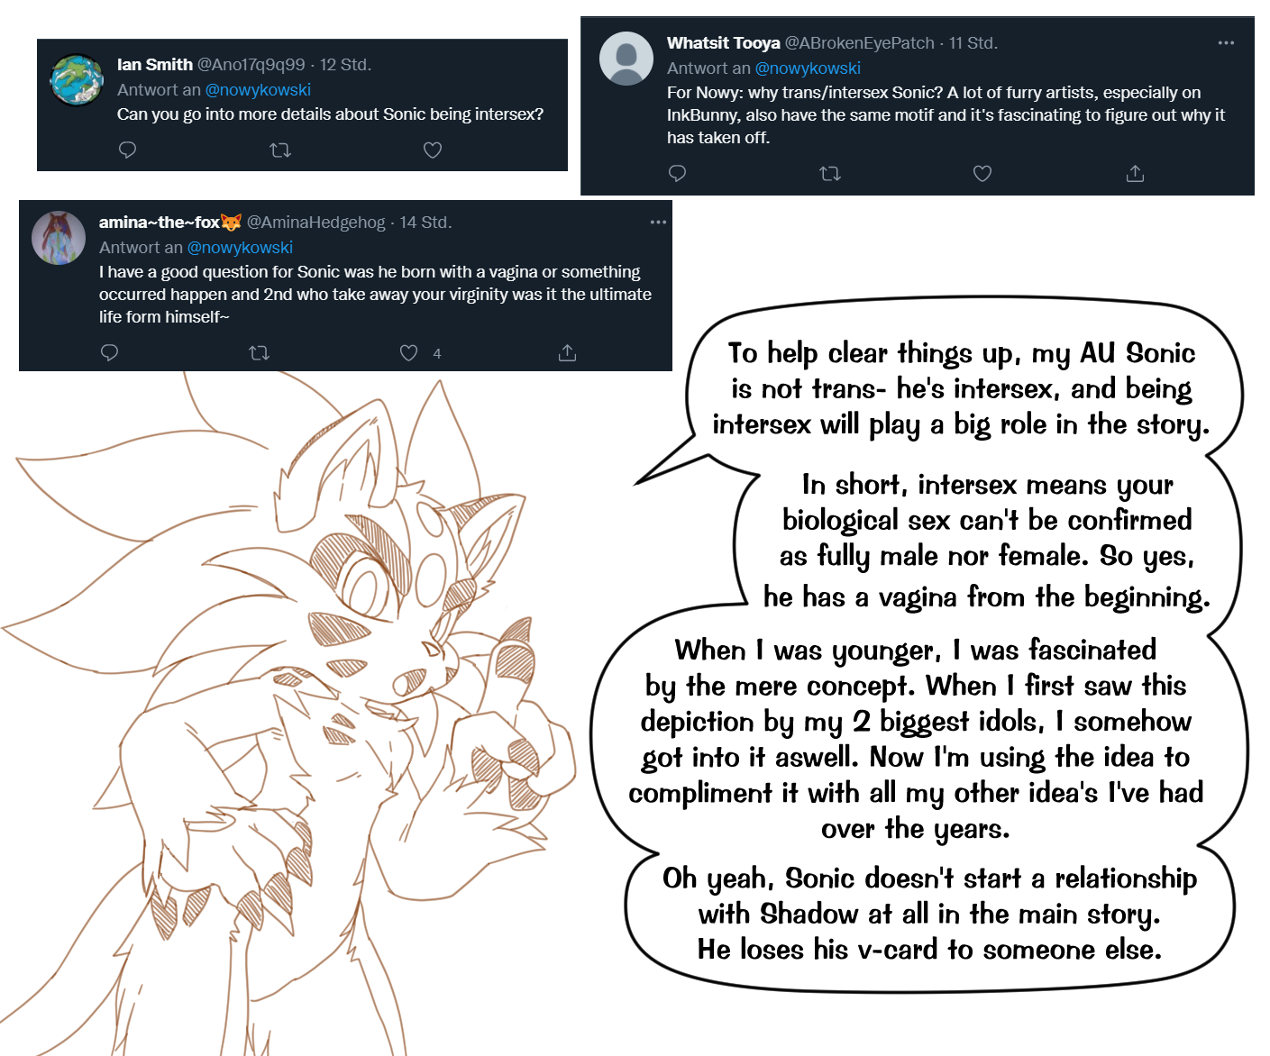Open @nowykowski link in amina~the~fox's tweet
Image resolution: width=1270 pixels, height=1056 pixels.
(240, 248)
